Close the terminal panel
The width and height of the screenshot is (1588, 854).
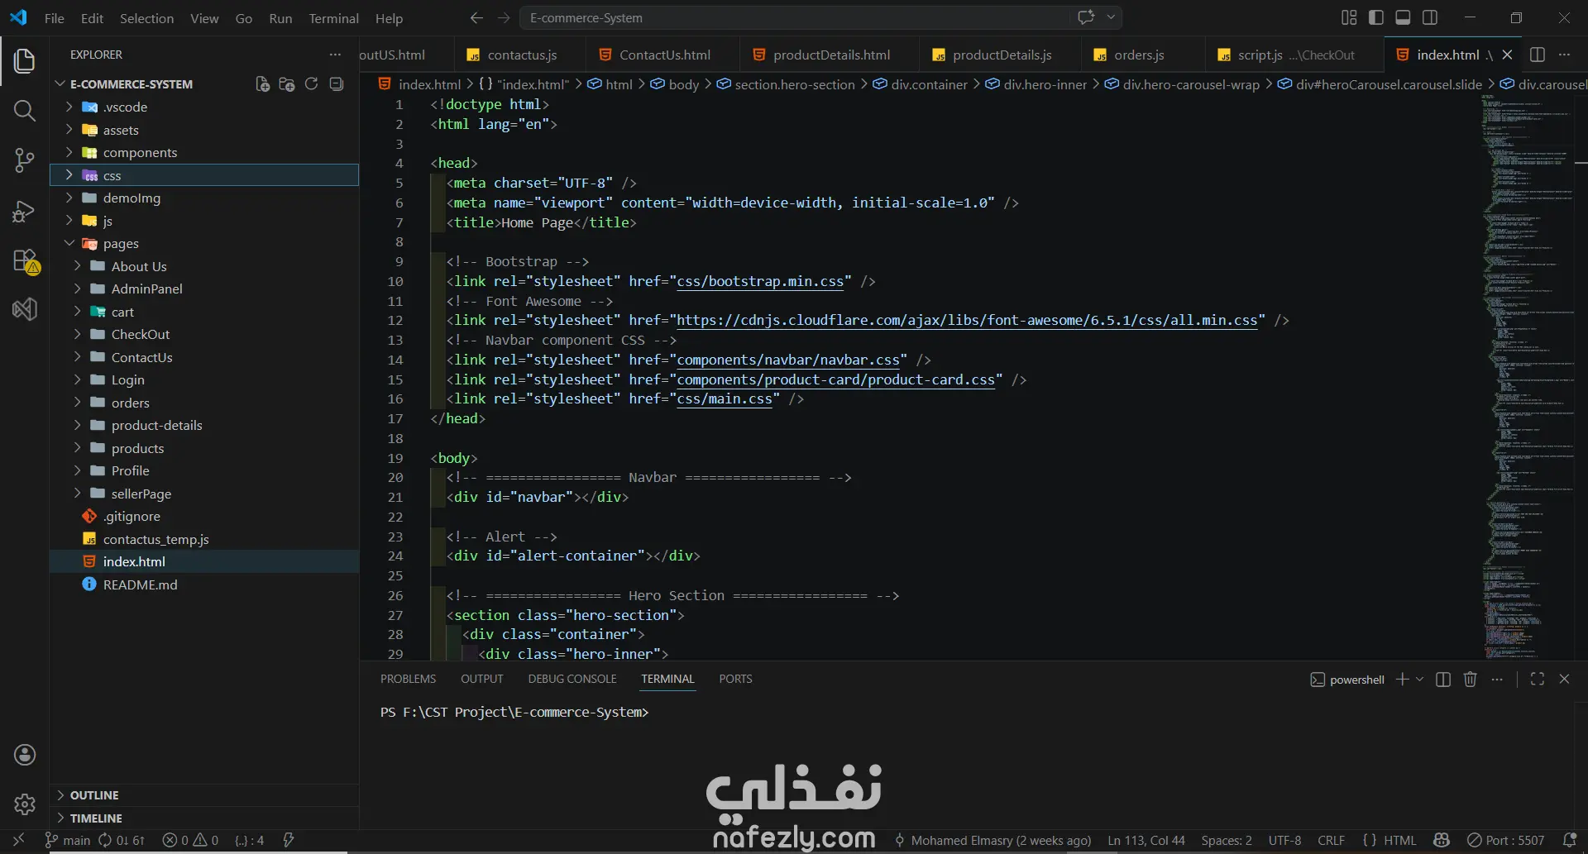(x=1564, y=680)
